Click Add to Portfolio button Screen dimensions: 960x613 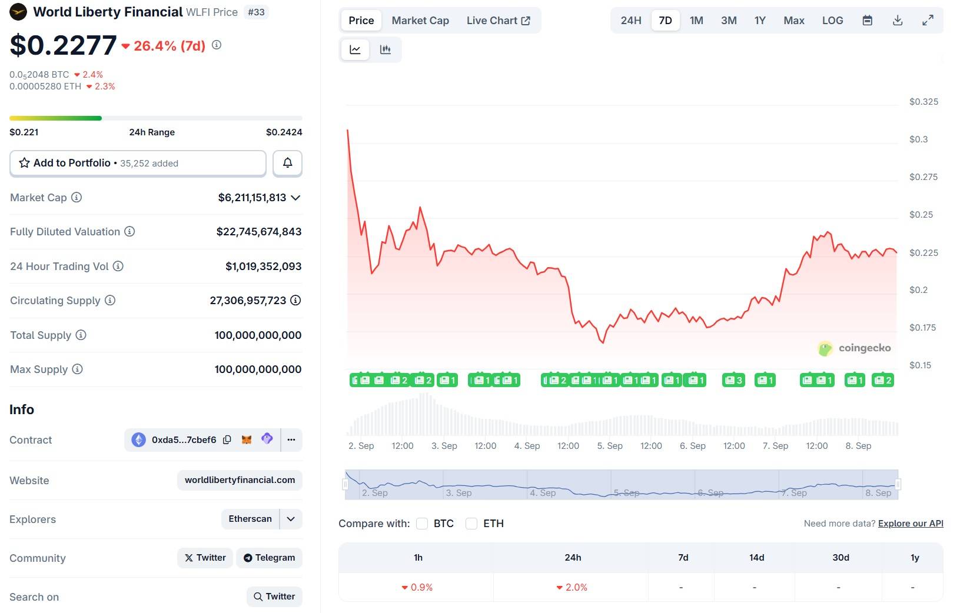(x=138, y=163)
